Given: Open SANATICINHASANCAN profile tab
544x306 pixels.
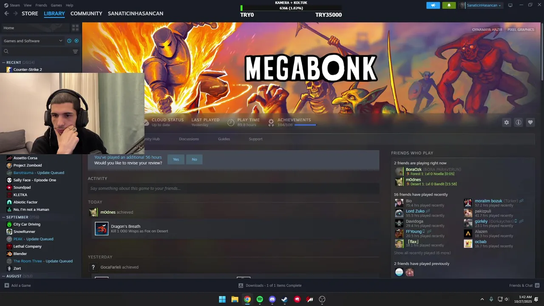Looking at the screenshot, I should 136,14.
